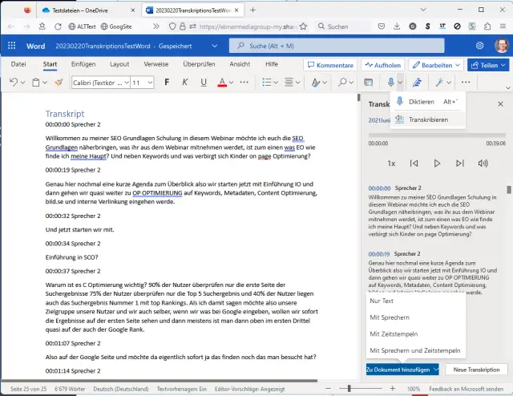Click the underline U formatting icon
The width and height of the screenshot is (513, 396).
click(x=202, y=82)
